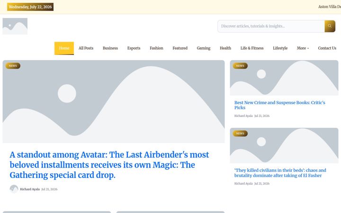Open the All Posts menu item
Screen dimensions: 341x213
[86, 48]
